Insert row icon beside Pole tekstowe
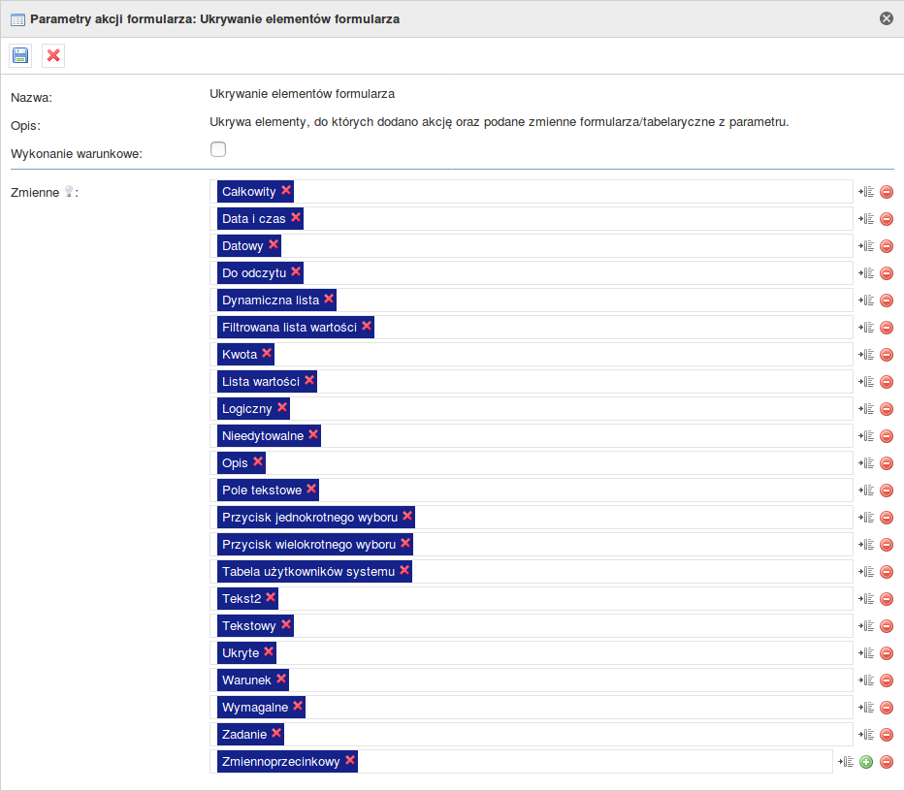904x791 pixels. (x=866, y=490)
